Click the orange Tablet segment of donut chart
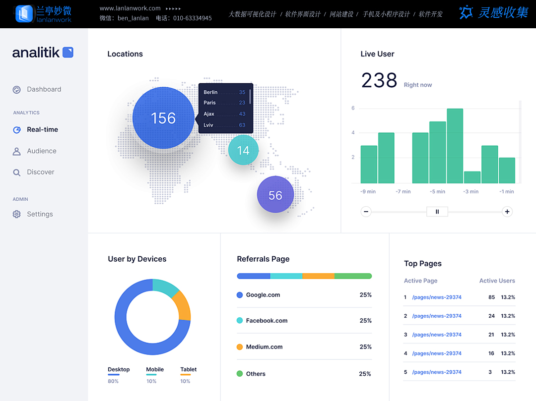Image resolution: width=536 pixels, height=401 pixels. coord(184,305)
